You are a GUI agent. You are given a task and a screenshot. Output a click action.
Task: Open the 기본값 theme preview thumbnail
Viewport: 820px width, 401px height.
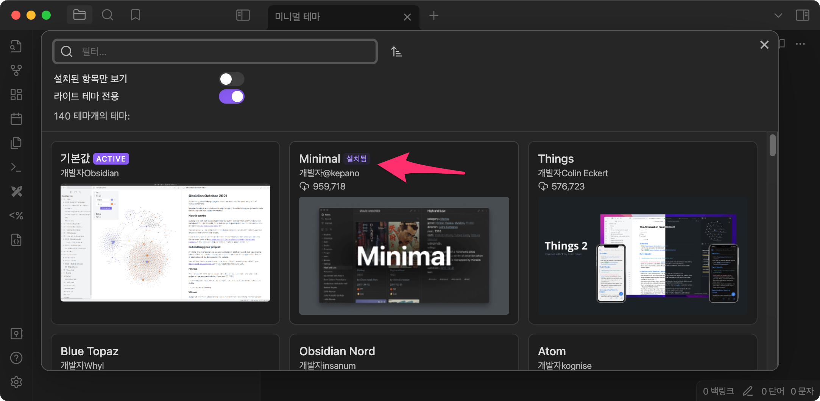click(x=165, y=242)
